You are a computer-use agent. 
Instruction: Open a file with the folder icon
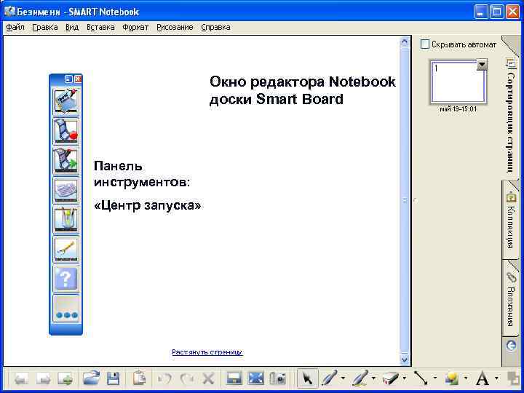tap(91, 378)
